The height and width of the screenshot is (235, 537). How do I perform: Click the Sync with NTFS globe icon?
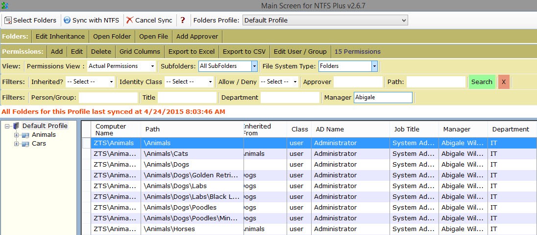pyautogui.click(x=67, y=20)
